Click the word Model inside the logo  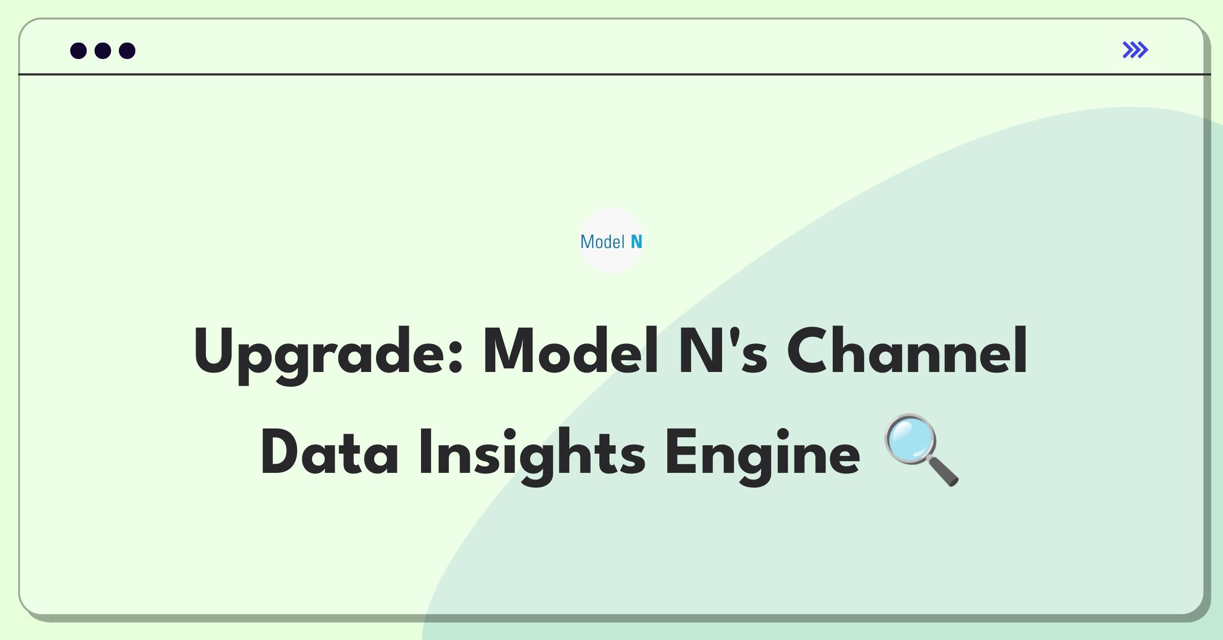(602, 242)
